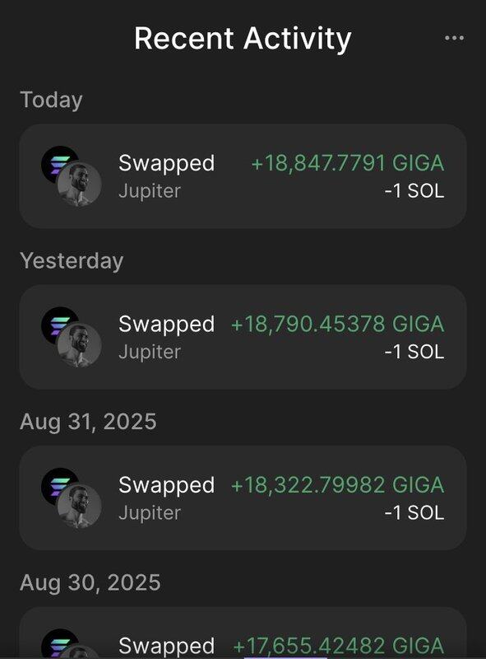
Task: Click Jupiter label in Today's swap
Action: pos(150,191)
